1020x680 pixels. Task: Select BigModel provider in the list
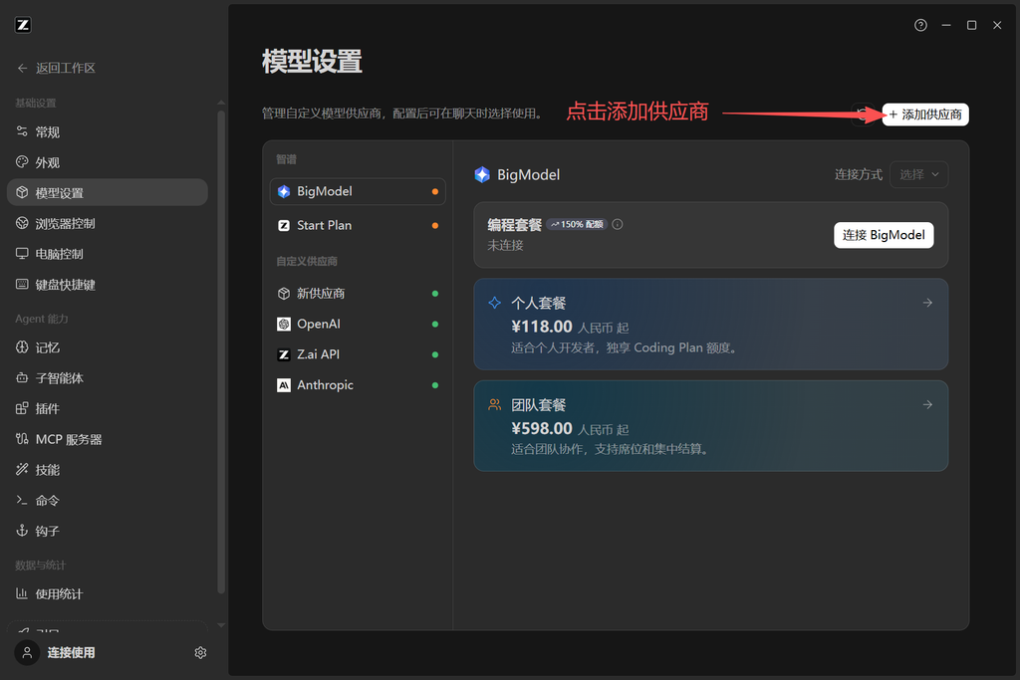[358, 191]
